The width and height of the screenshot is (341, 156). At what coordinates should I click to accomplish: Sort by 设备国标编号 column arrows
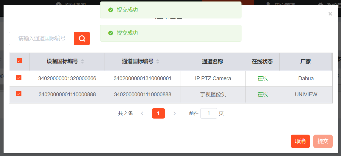click(x=82, y=62)
